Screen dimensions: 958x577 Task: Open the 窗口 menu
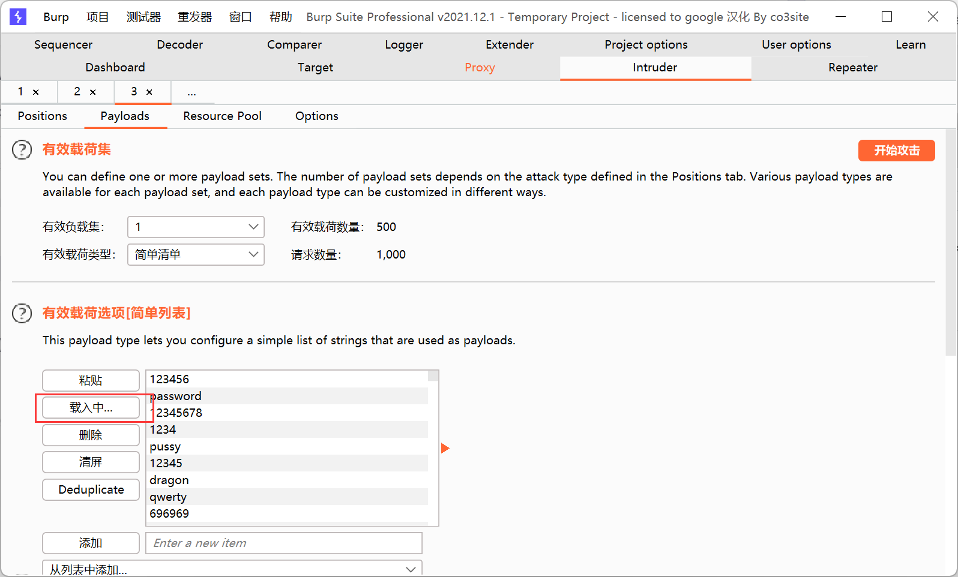[x=241, y=17]
